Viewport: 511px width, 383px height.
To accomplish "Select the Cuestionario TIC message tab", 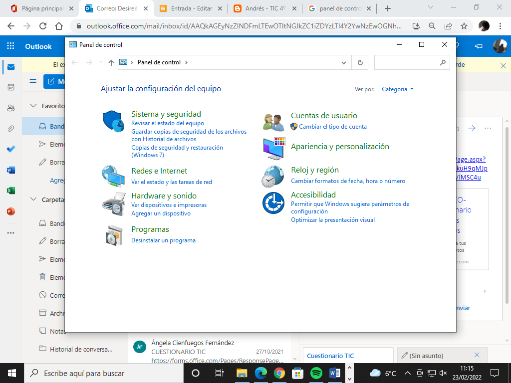I will pyautogui.click(x=348, y=356).
